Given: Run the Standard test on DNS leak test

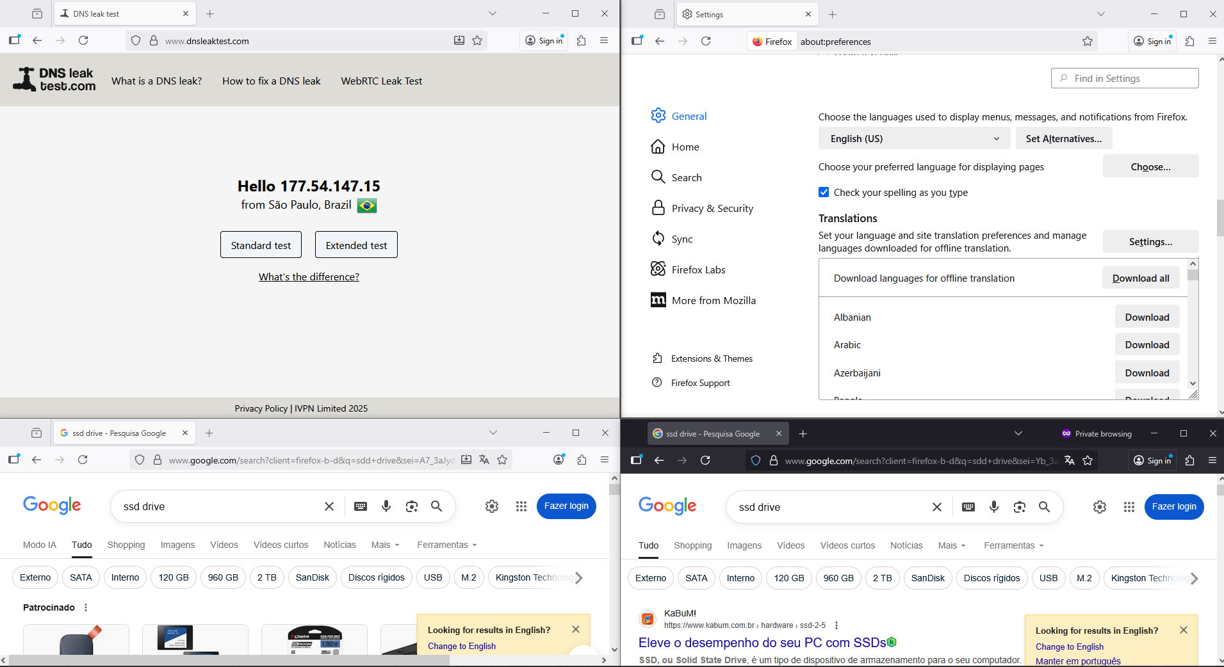Looking at the screenshot, I should tap(261, 245).
